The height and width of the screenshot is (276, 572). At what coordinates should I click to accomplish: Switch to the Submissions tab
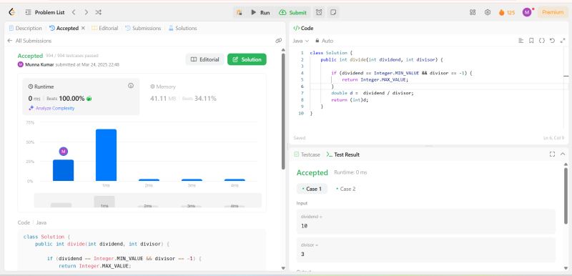(x=143, y=28)
